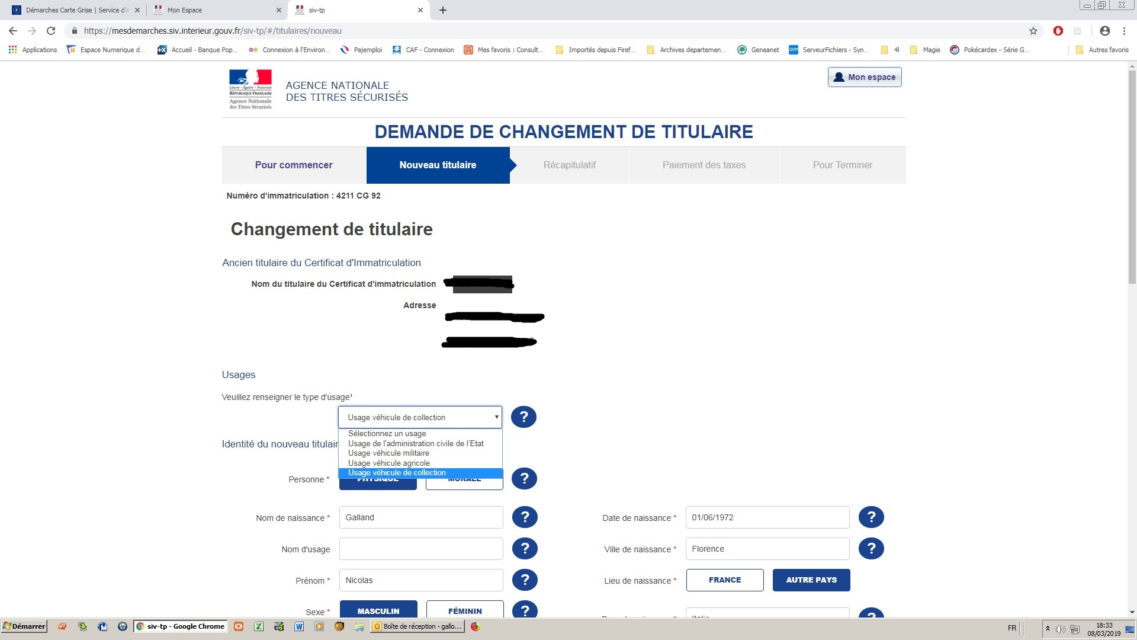The image size is (1137, 640).
Task: Choose FRANCE as place of birth
Action: pyautogui.click(x=725, y=580)
